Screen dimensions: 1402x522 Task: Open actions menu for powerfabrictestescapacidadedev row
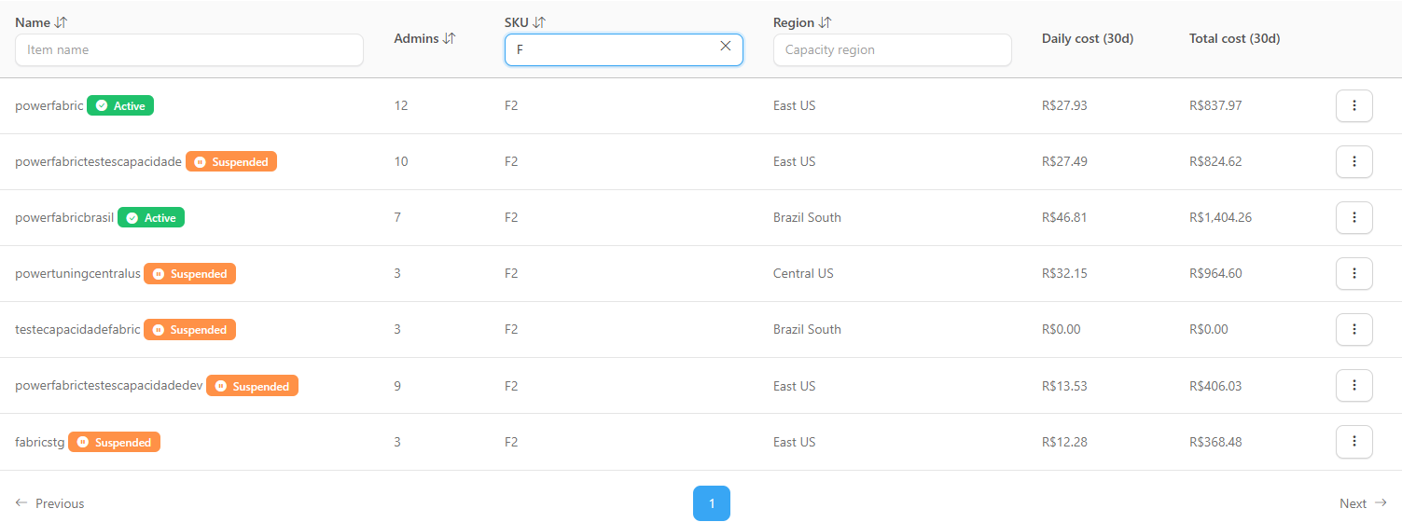pyautogui.click(x=1354, y=385)
